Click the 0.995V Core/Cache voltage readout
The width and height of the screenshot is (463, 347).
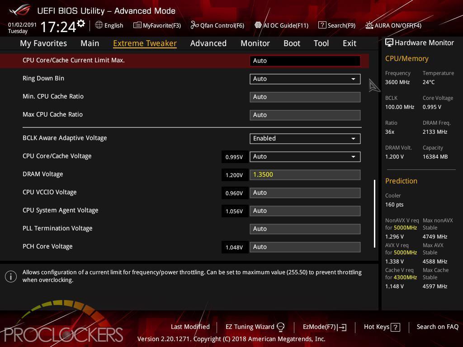[234, 157]
